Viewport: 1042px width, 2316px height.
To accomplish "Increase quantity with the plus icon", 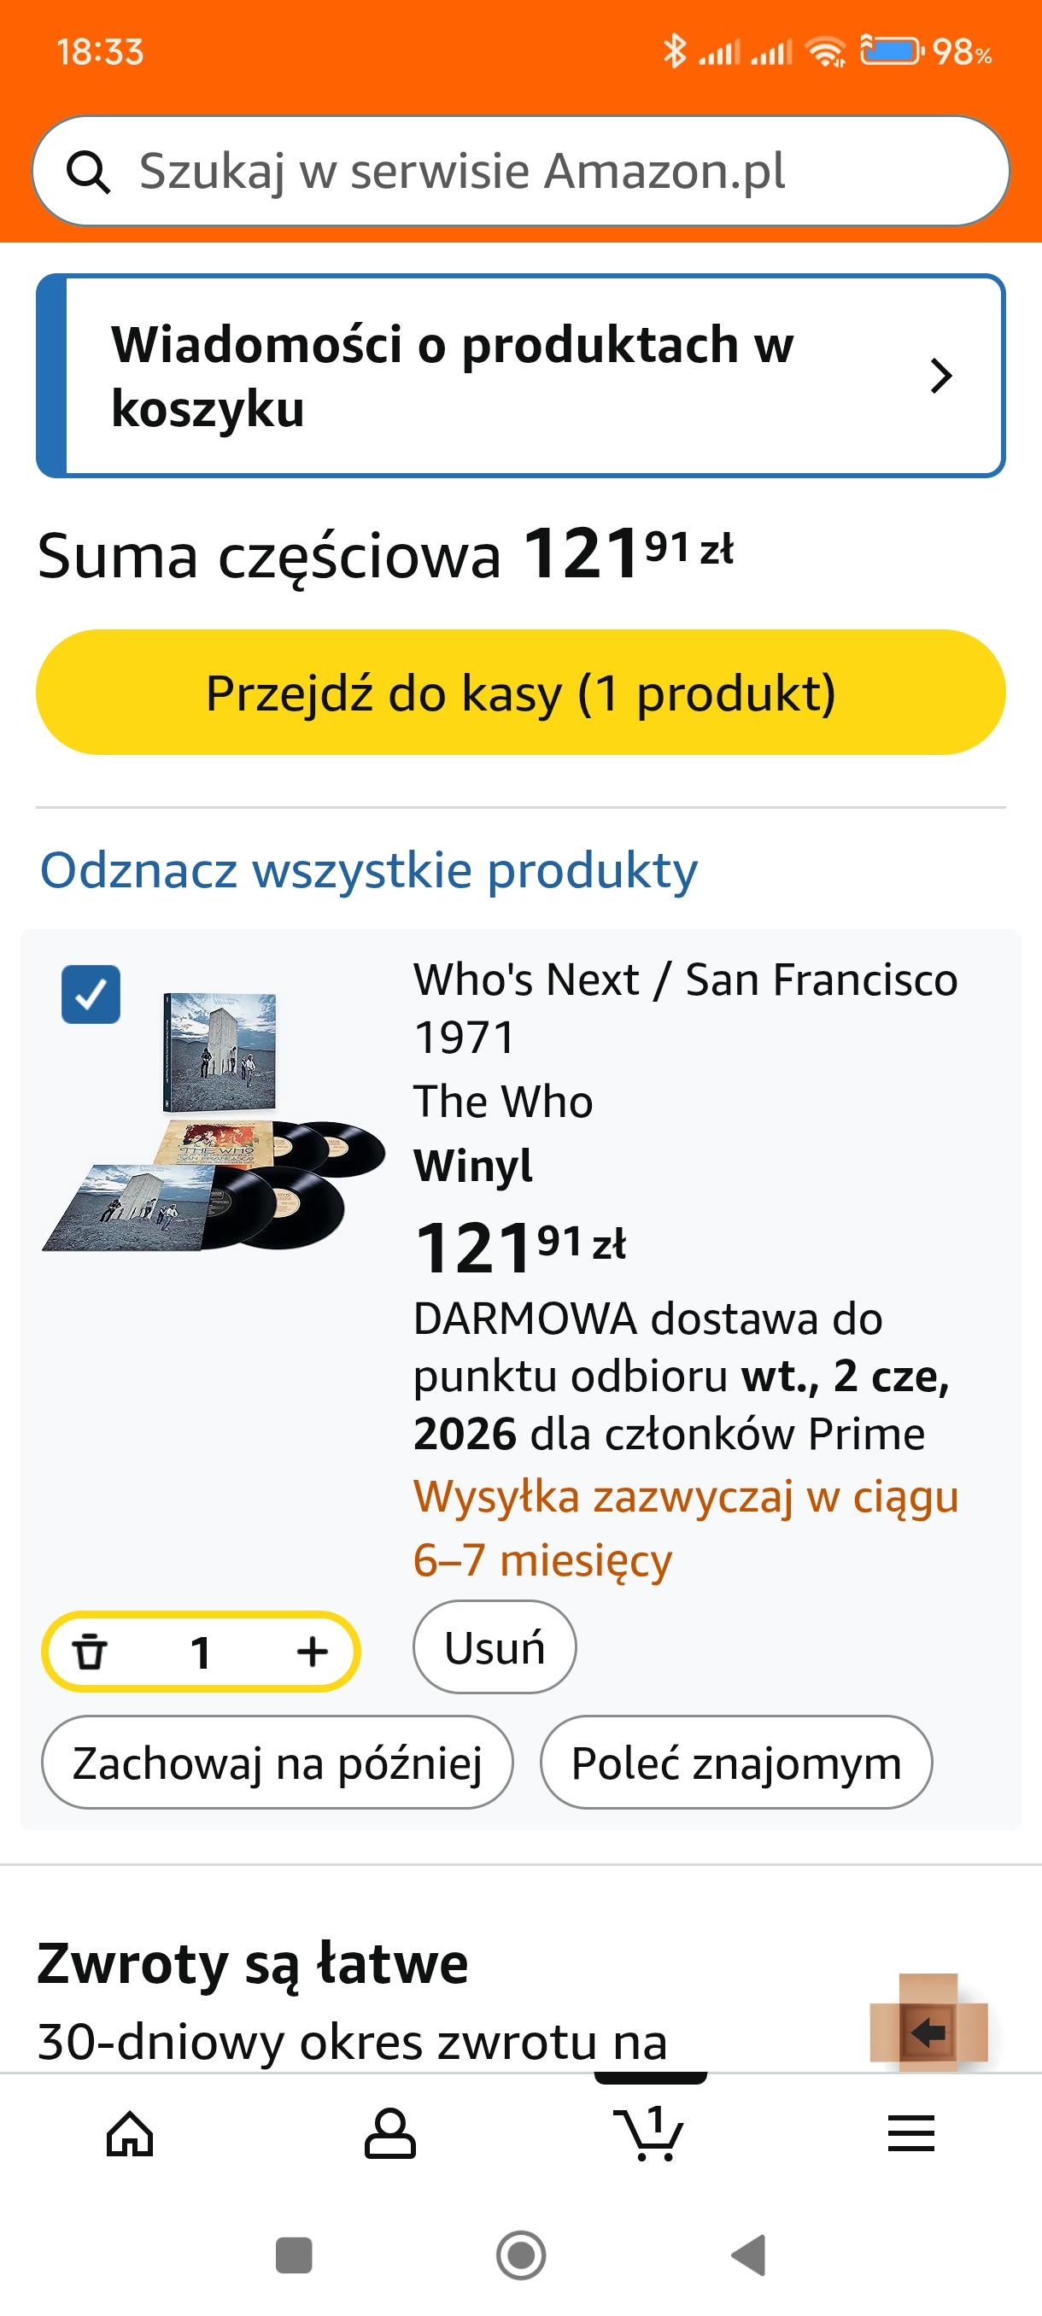I will [312, 1652].
